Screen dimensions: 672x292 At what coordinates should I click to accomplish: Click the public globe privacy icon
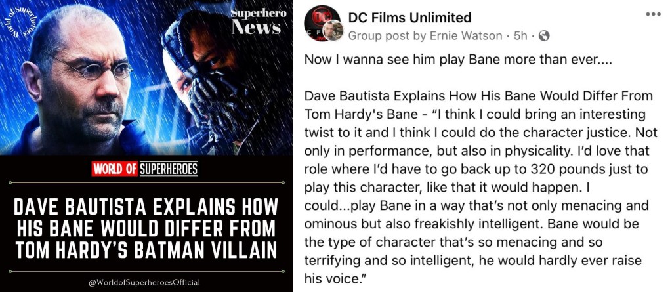[x=543, y=36]
